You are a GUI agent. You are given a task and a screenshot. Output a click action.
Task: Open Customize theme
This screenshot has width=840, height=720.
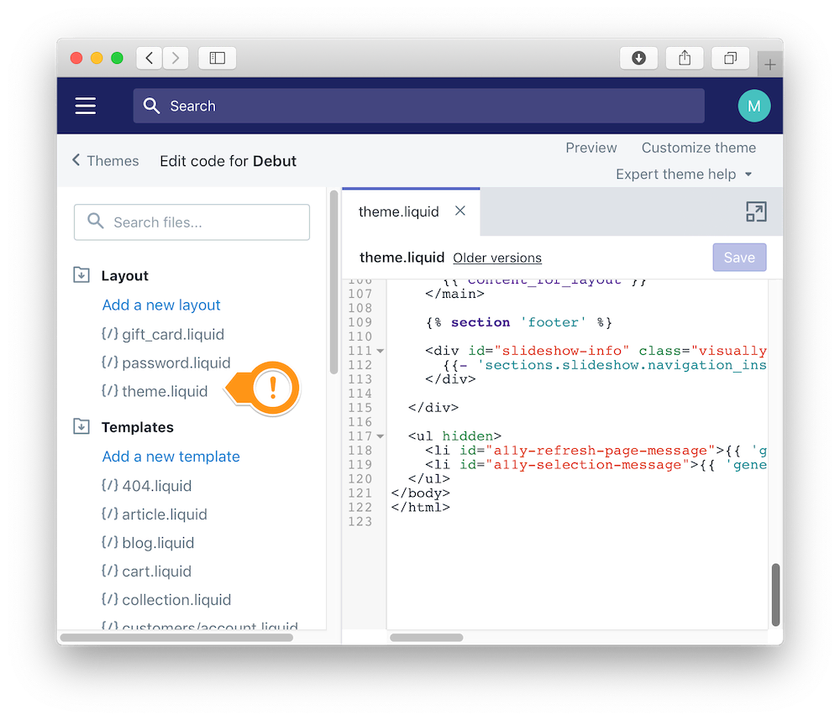click(x=699, y=148)
